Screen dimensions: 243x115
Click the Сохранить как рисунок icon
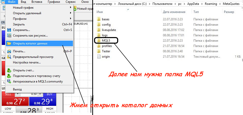pos(9,36)
